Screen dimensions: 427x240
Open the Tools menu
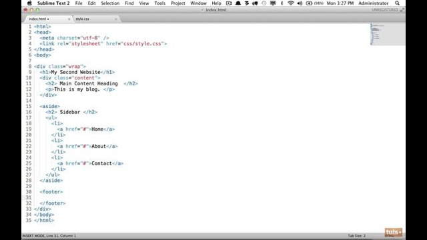point(160,3)
